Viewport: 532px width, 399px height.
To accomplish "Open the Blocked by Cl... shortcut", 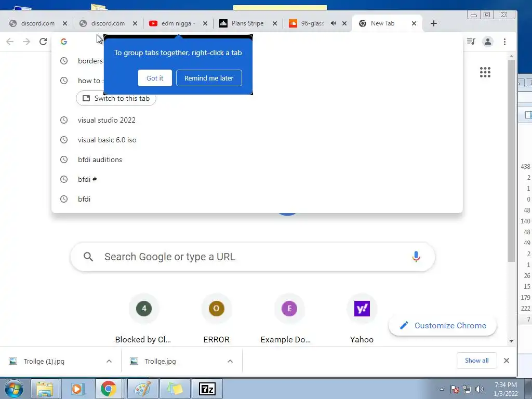I will pyautogui.click(x=143, y=319).
